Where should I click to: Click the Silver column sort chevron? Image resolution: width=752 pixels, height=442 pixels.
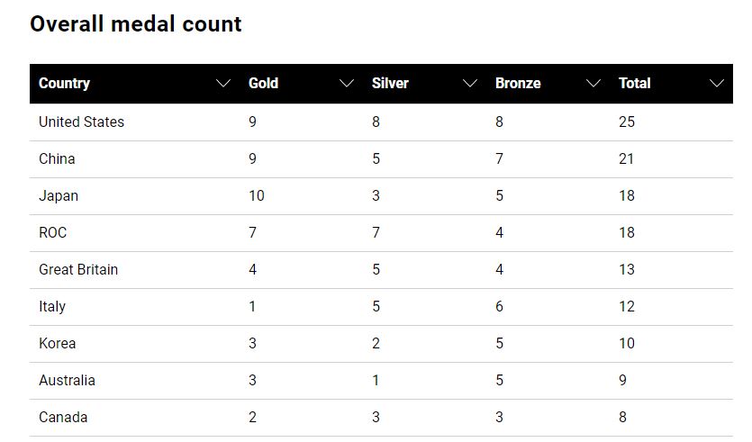point(470,84)
